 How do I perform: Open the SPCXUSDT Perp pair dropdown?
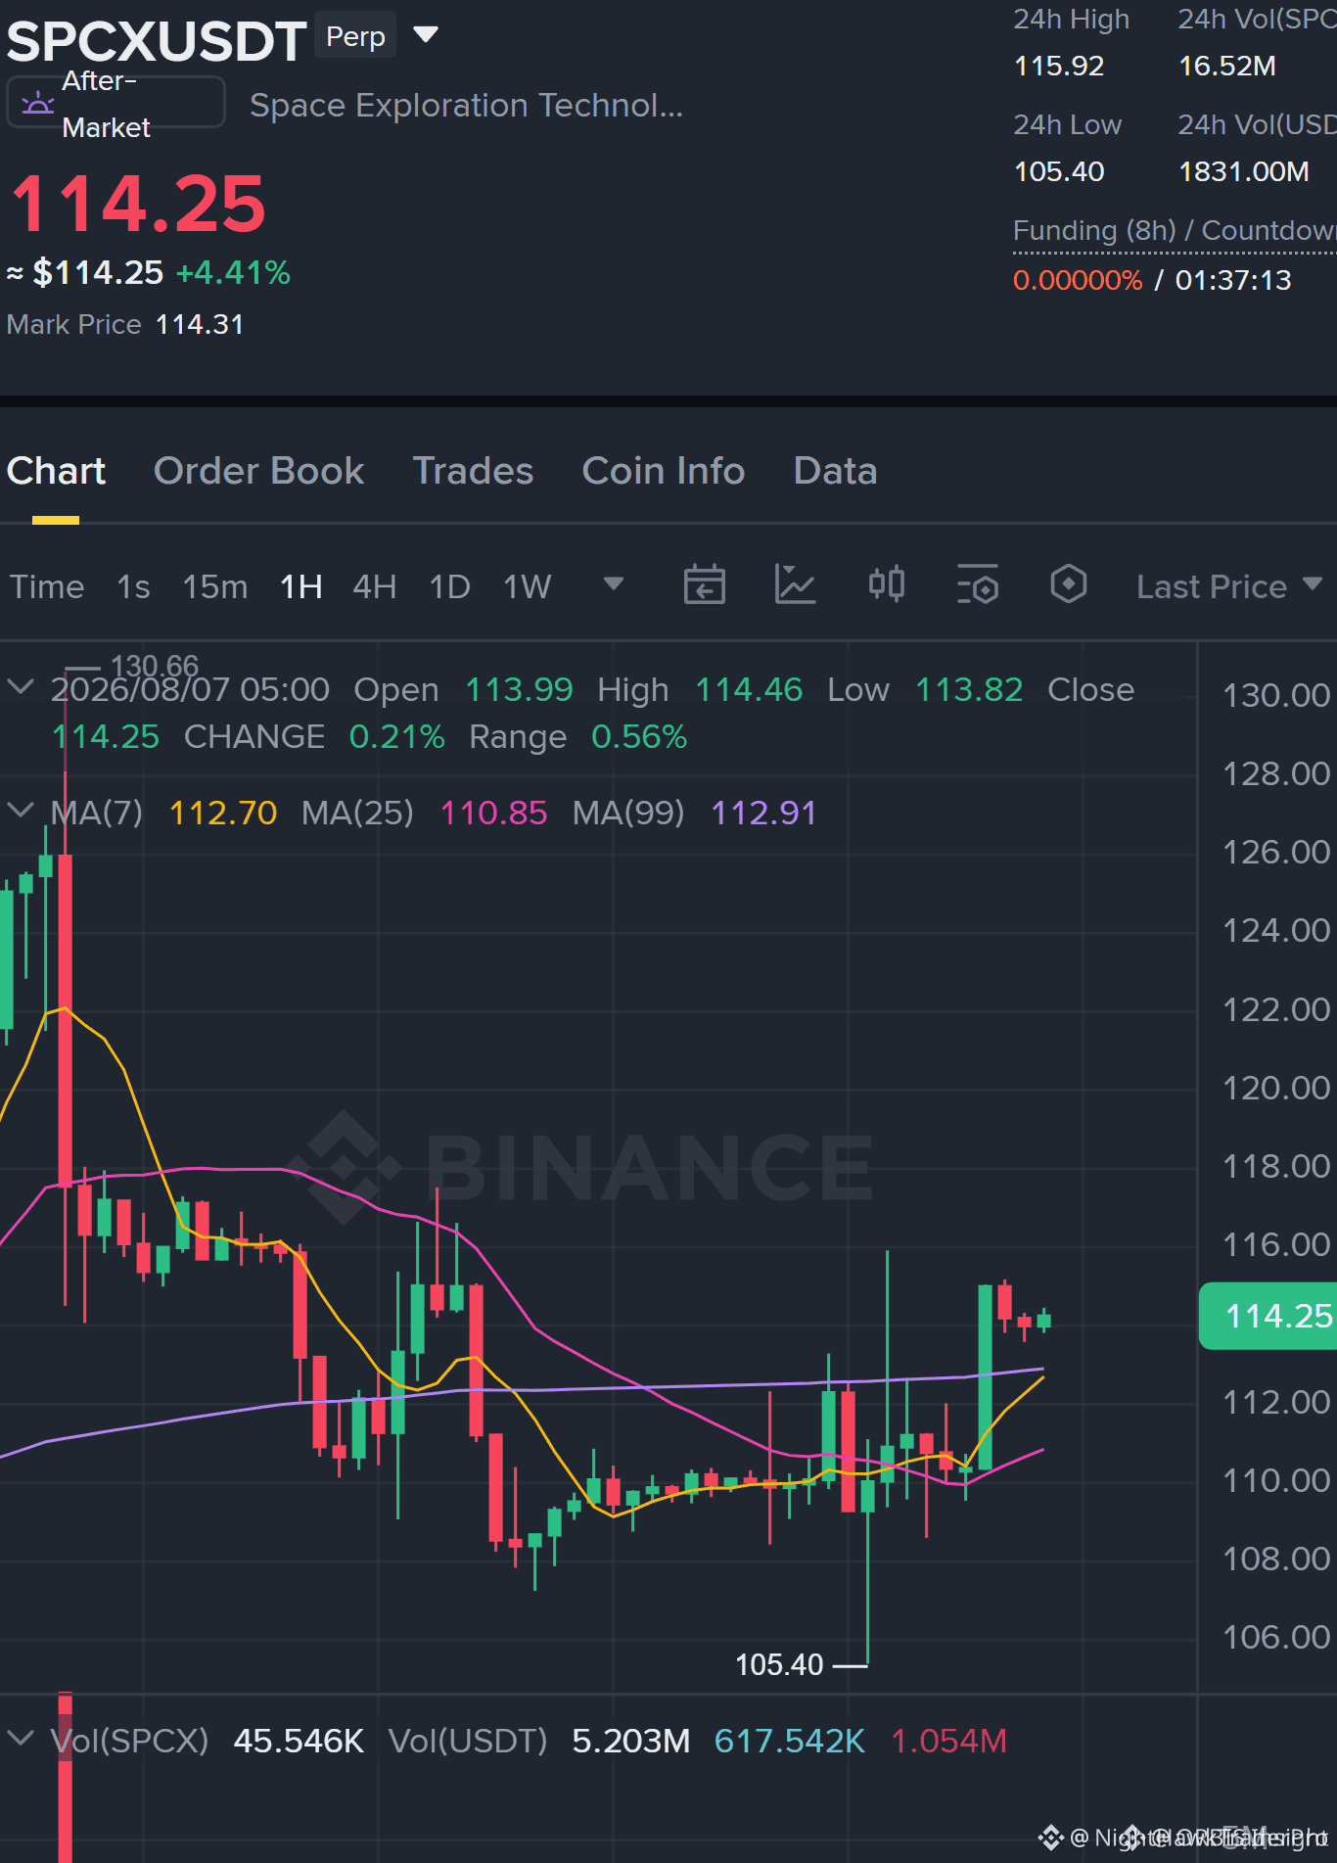pyautogui.click(x=426, y=35)
